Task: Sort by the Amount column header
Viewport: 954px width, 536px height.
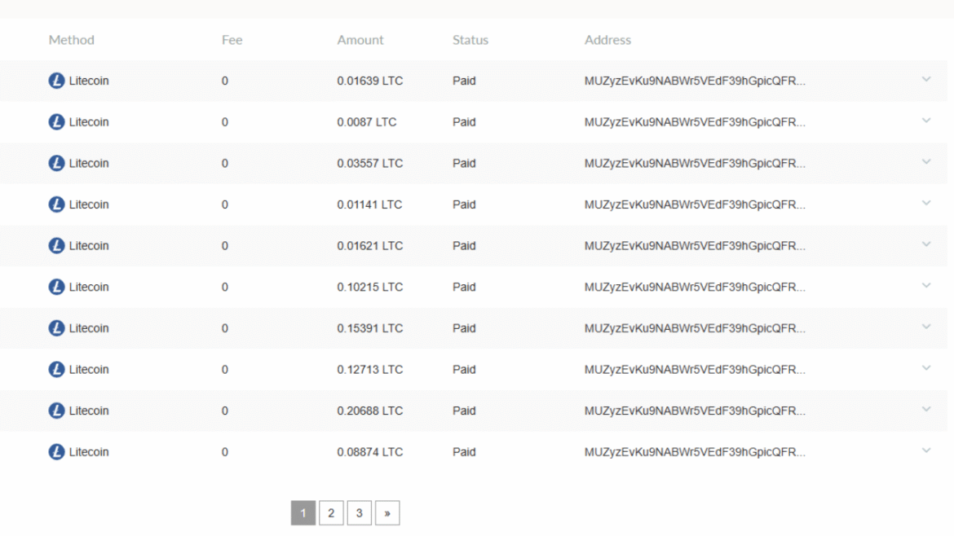Action: (x=360, y=40)
